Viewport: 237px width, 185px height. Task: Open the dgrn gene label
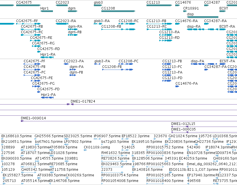(x=72, y=8)
